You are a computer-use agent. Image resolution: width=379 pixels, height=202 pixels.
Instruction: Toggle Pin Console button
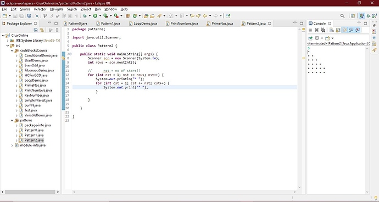tap(310, 38)
